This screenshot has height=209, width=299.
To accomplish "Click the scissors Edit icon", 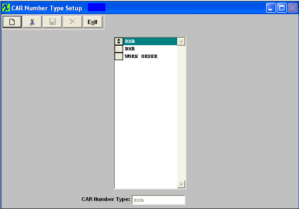I will (x=32, y=22).
